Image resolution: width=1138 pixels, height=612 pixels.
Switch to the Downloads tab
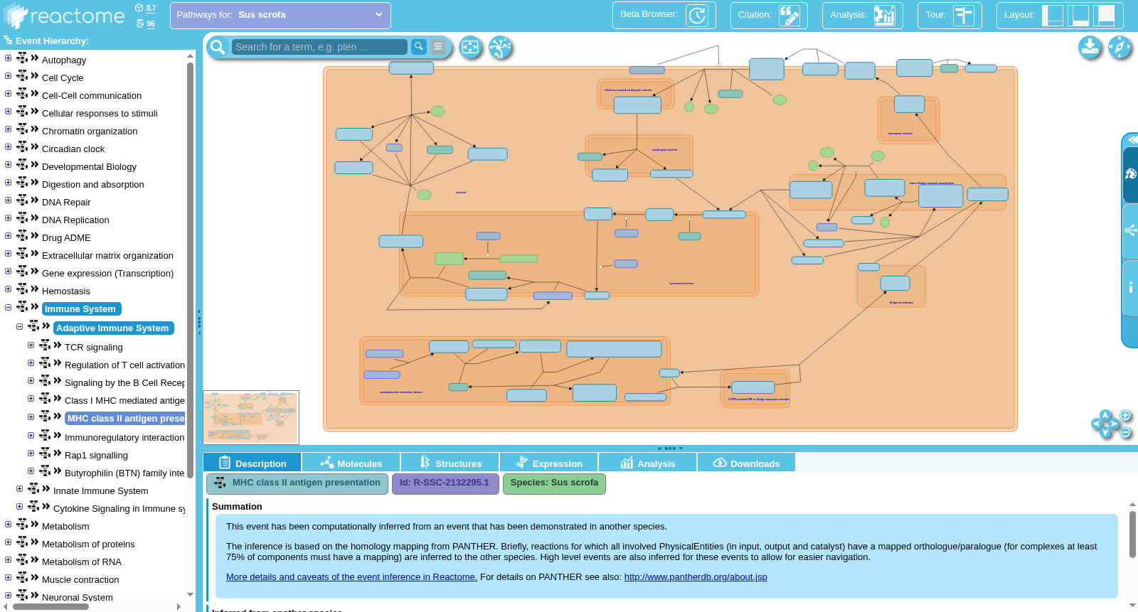click(746, 463)
